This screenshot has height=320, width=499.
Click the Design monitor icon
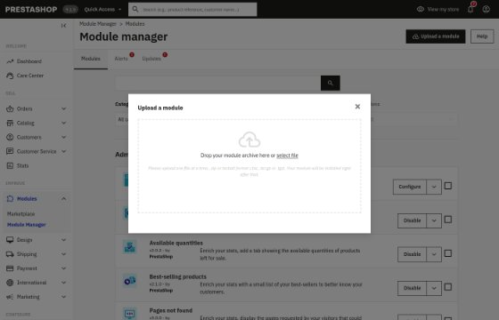[10, 240]
